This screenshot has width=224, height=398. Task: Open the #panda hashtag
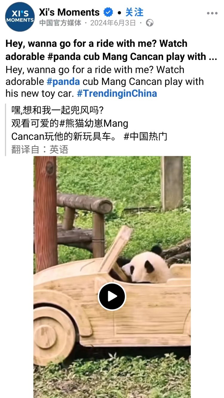(63, 82)
